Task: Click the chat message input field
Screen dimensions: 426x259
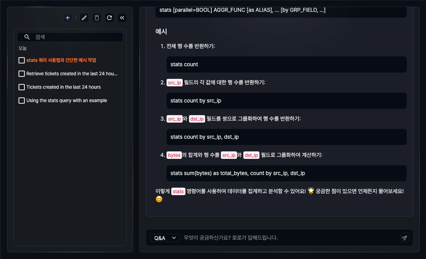Action: coord(276,237)
